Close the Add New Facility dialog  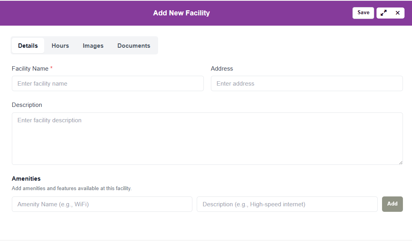pyautogui.click(x=397, y=13)
